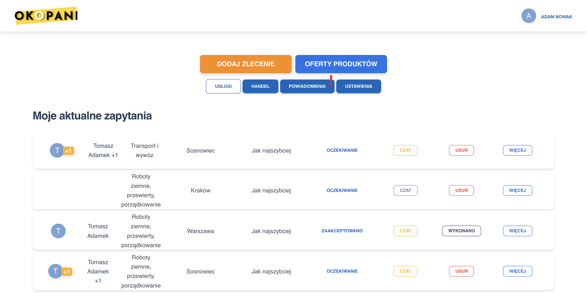Open CZAT on the Kraków row
This screenshot has height=293, width=587.
405,190
